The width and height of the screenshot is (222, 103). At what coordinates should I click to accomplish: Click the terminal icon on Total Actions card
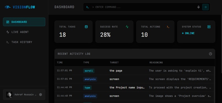point(168,27)
